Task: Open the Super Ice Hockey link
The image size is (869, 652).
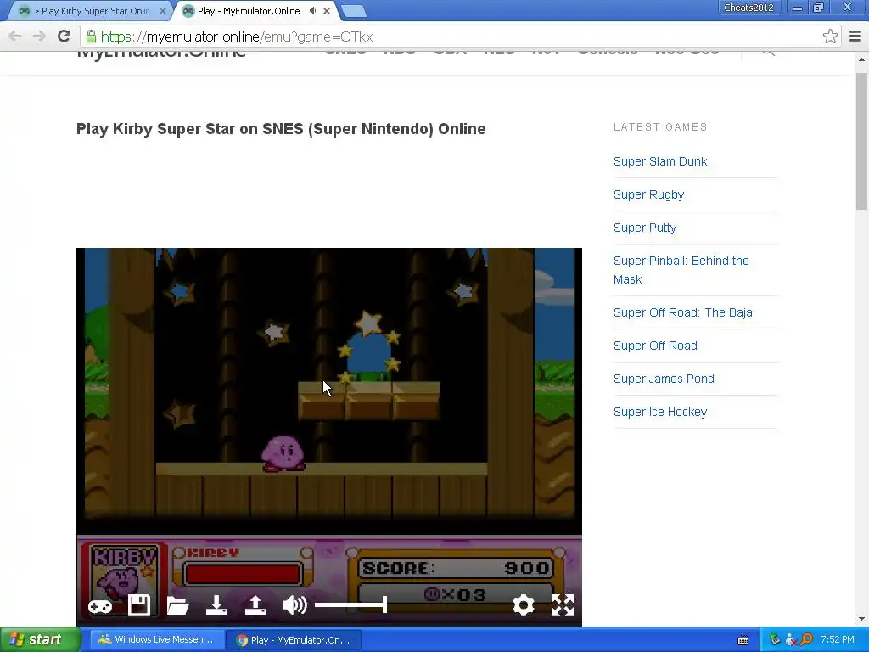Action: (x=660, y=413)
